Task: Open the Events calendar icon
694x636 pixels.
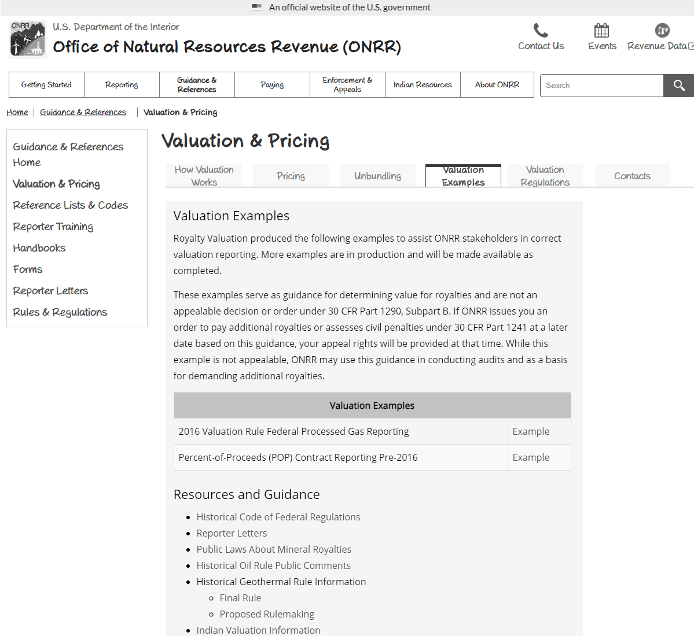Action: pos(602,30)
